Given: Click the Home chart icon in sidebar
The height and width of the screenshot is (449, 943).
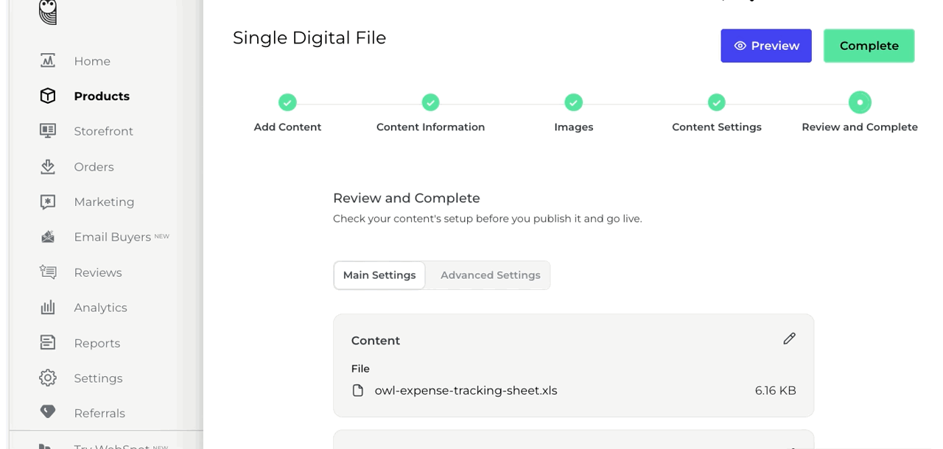Looking at the screenshot, I should 48,61.
